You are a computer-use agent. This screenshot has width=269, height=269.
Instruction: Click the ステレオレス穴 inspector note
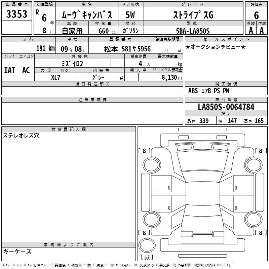21,136
